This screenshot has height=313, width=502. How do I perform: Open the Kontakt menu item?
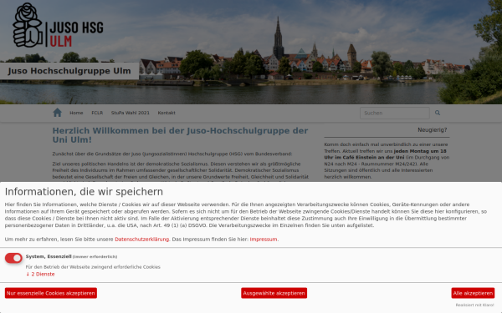point(166,113)
